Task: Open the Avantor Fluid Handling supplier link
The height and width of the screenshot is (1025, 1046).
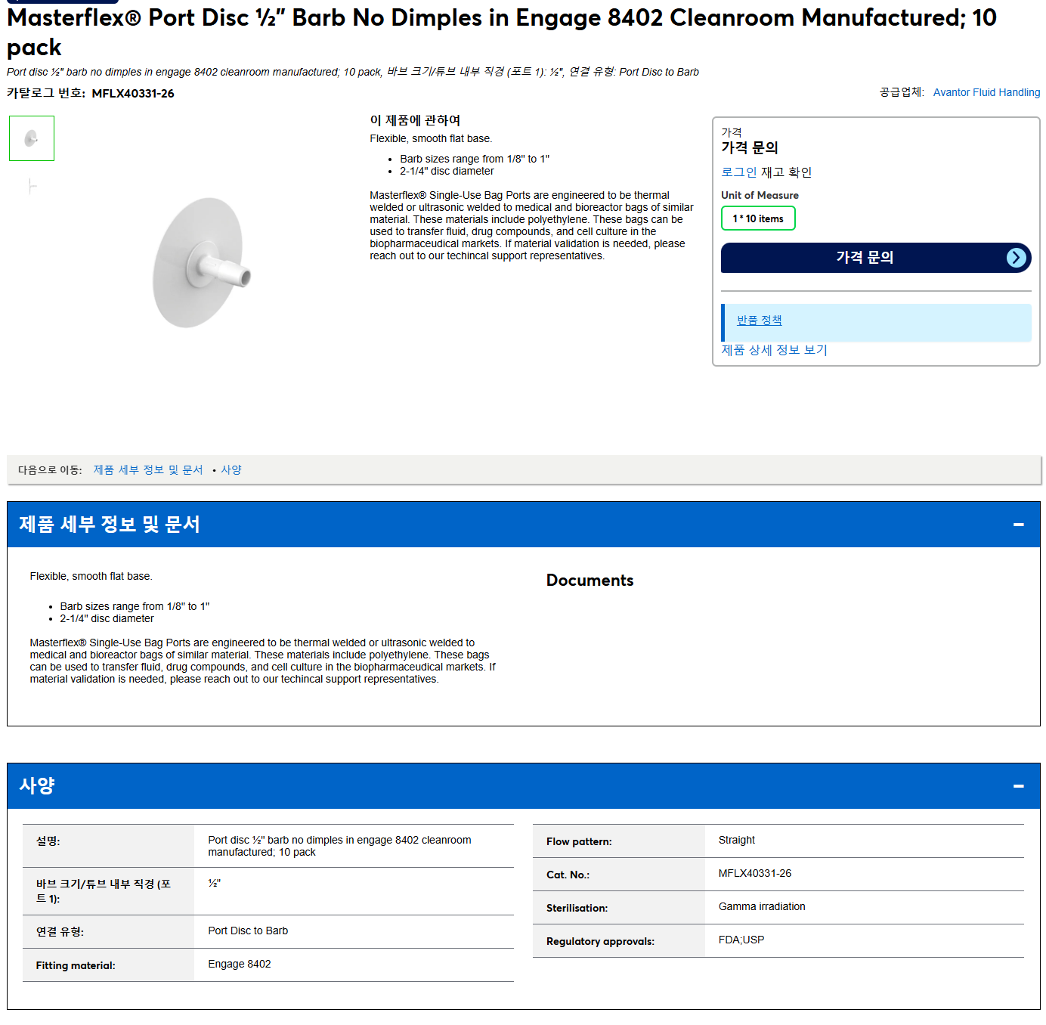Action: [x=986, y=92]
